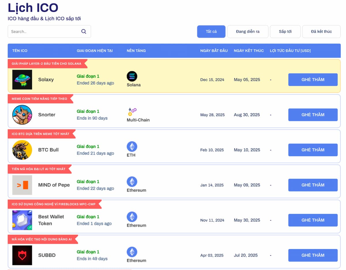The image size is (346, 270).
Task: Click the SUBBD name text
Action: coord(47,255)
